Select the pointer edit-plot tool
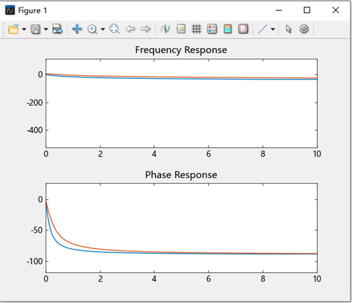The image size is (352, 303). point(289,29)
